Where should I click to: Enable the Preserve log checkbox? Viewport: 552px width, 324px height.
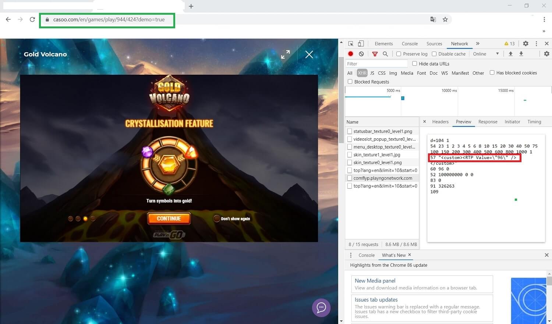pos(399,54)
